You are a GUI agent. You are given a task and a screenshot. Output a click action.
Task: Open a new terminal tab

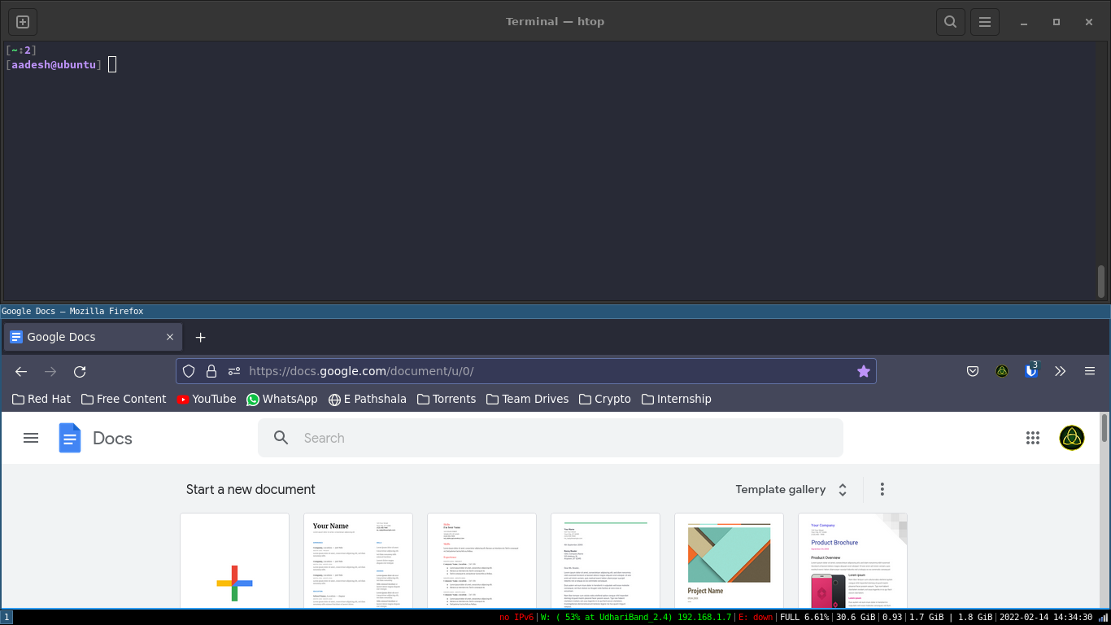[22, 22]
